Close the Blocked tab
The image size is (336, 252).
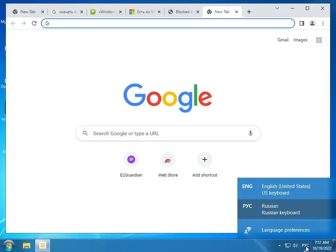pos(198,12)
